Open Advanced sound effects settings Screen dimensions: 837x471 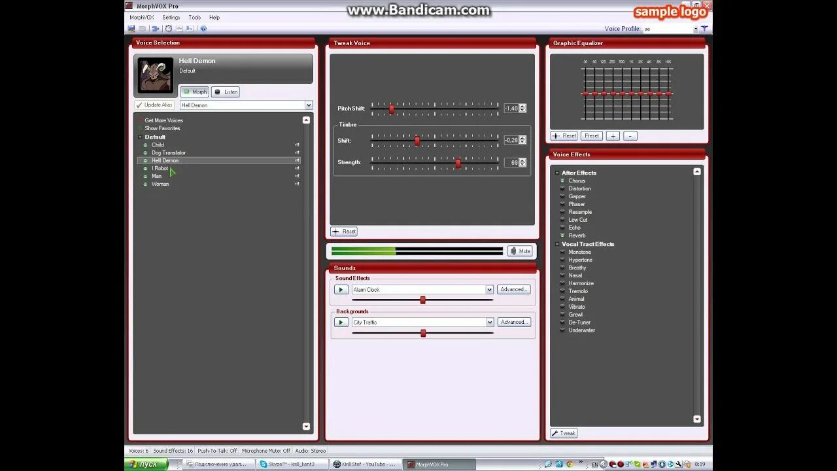point(513,290)
